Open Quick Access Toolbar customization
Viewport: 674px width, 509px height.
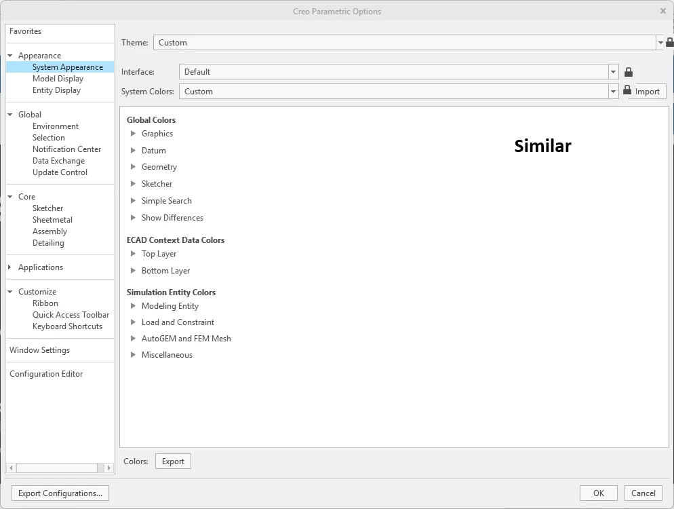pyautogui.click(x=71, y=315)
